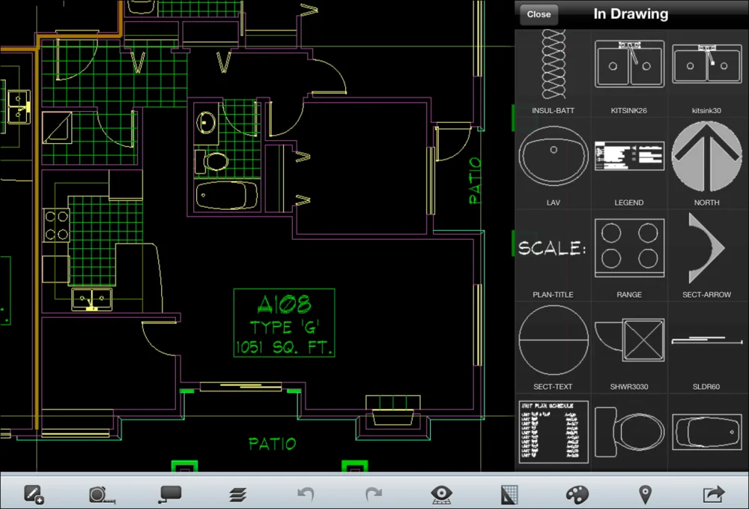
Task: Tap the GPS location pin icon
Action: pos(646,494)
